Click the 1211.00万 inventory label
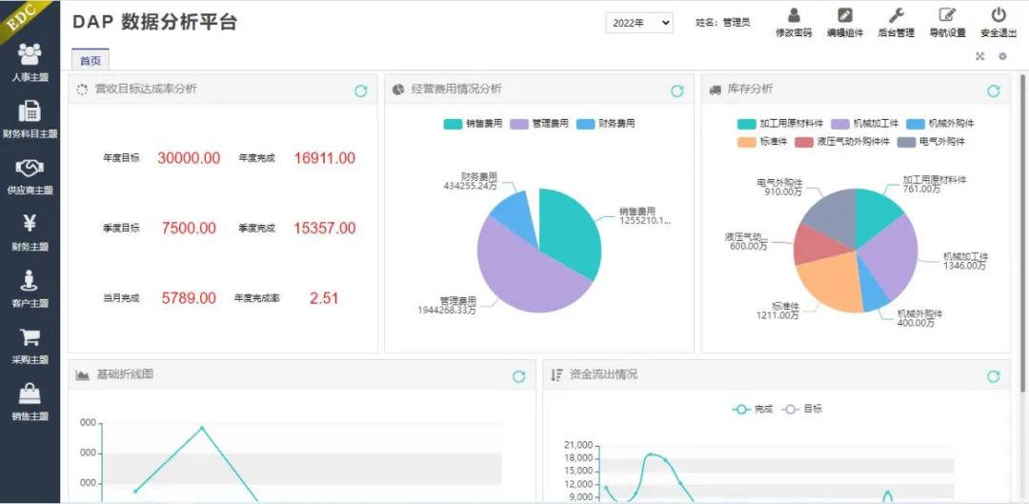Screen dimensions: 1029x504 [x=777, y=315]
